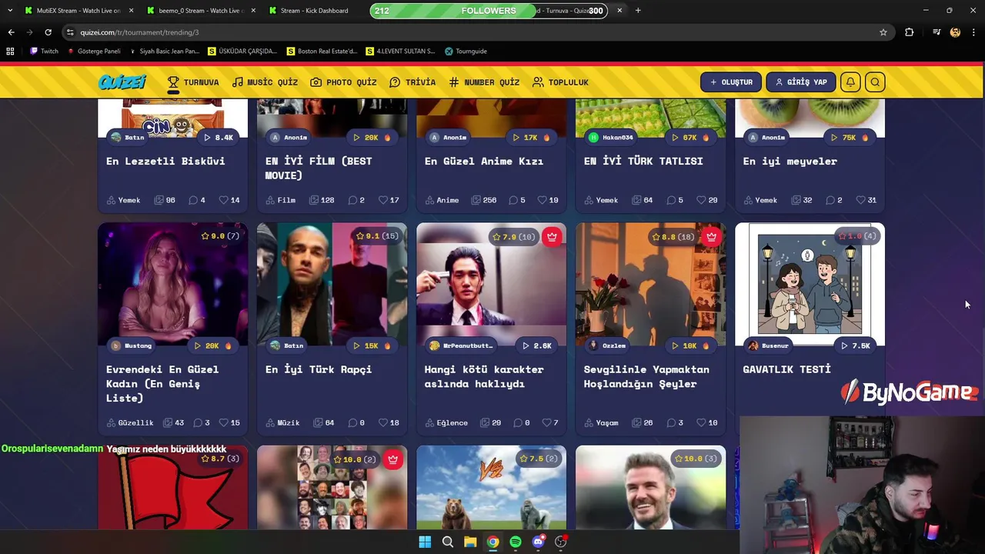Open a new browser tab

coord(638,11)
